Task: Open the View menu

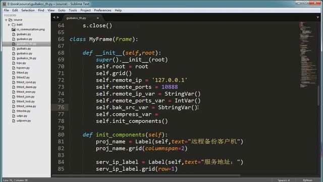Action: [51, 10]
